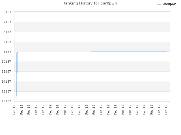Click the chart title 'Ranking History for dar0pwn'
The height and width of the screenshot is (135, 181).
pos(90,3)
